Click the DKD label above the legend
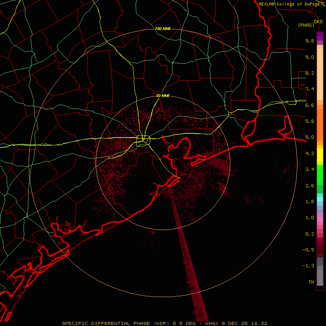326x326 pixels. (x=318, y=22)
